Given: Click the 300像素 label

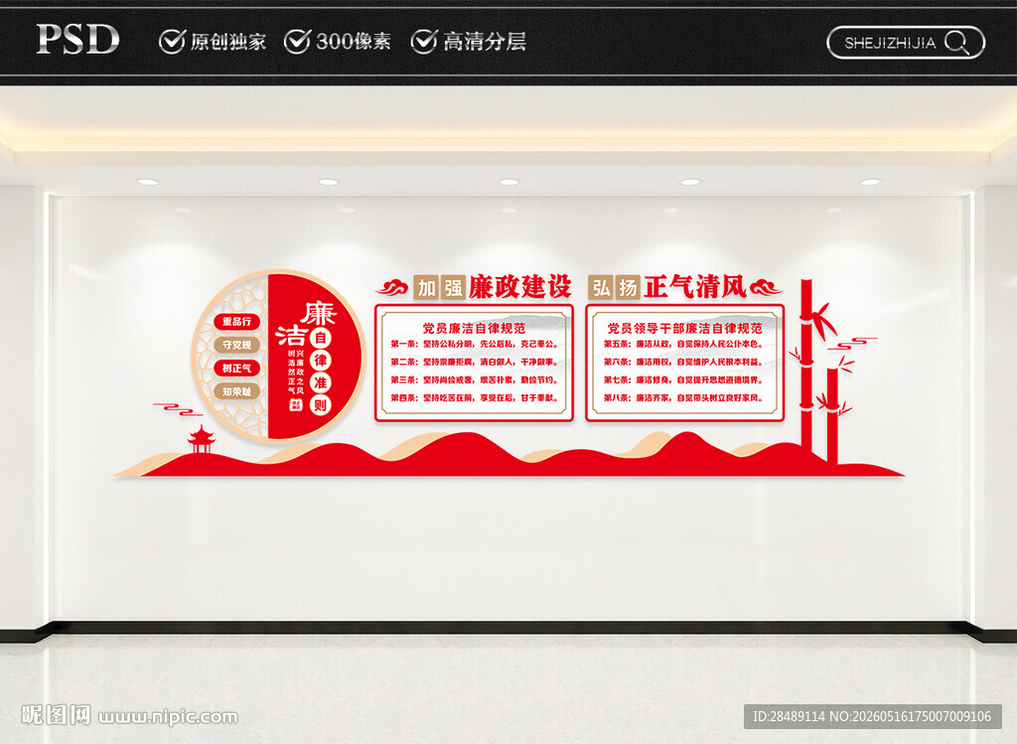Looking at the screenshot, I should 354,42.
